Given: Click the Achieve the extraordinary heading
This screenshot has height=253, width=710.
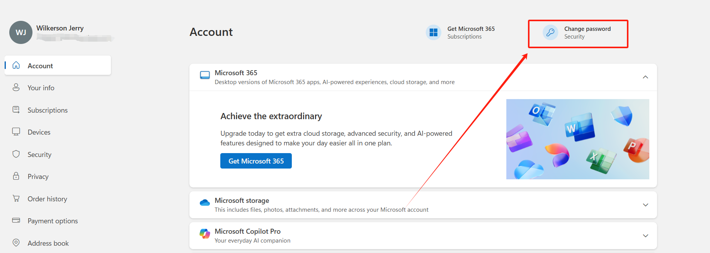Looking at the screenshot, I should [x=271, y=116].
